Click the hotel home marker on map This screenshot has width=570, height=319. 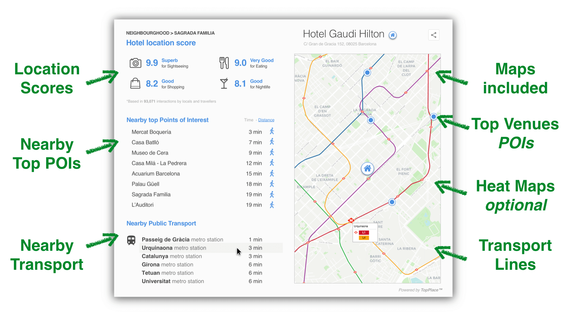click(x=367, y=169)
